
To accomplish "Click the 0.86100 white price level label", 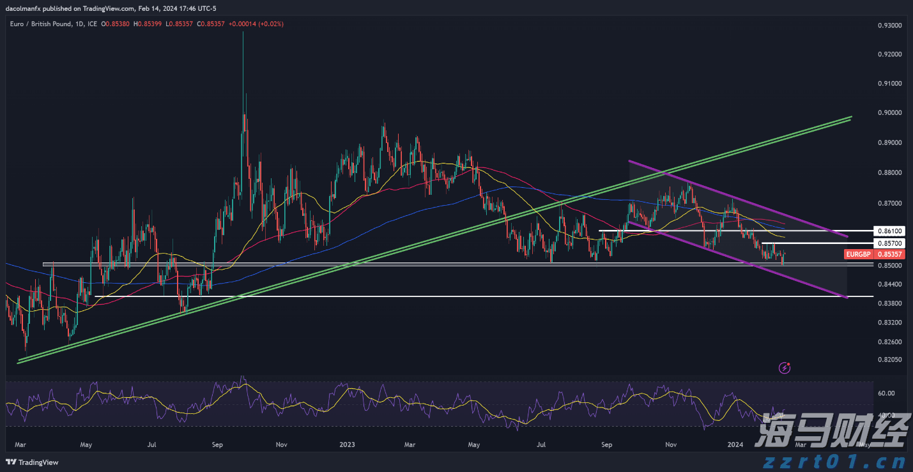I will pos(891,231).
